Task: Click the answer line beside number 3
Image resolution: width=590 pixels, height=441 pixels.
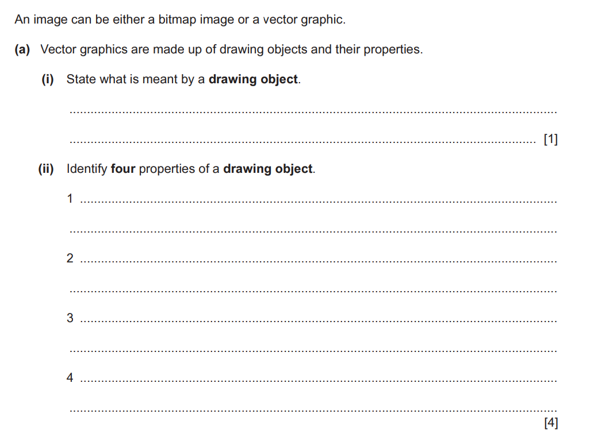Action: point(319,321)
